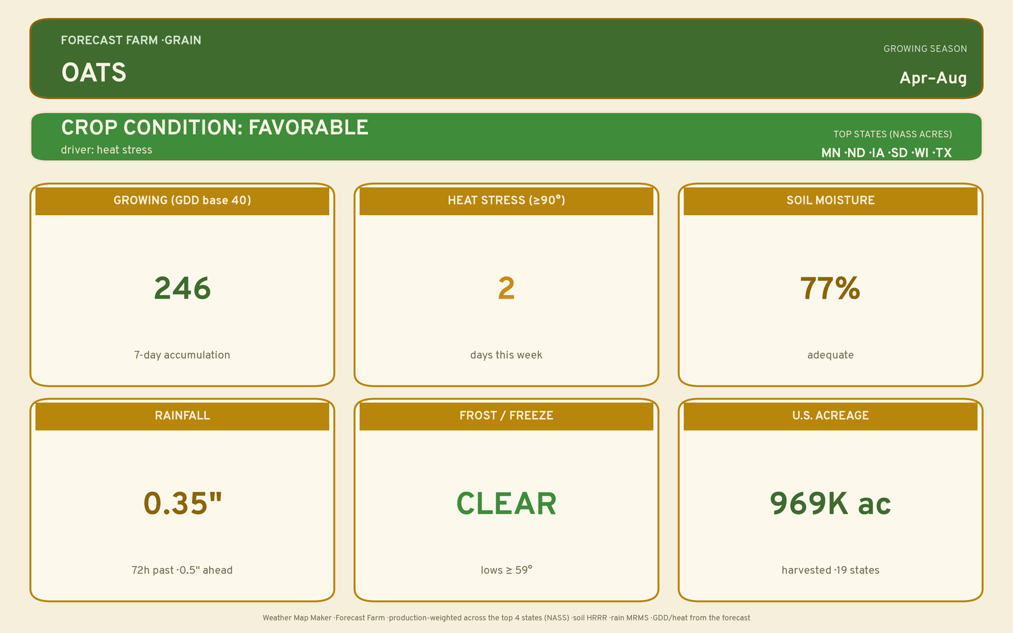Click the RAINFALL card header
This screenshot has width=1013, height=633.
tap(182, 416)
